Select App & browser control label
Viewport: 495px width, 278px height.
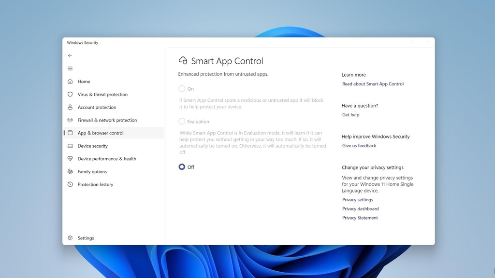[x=101, y=133]
